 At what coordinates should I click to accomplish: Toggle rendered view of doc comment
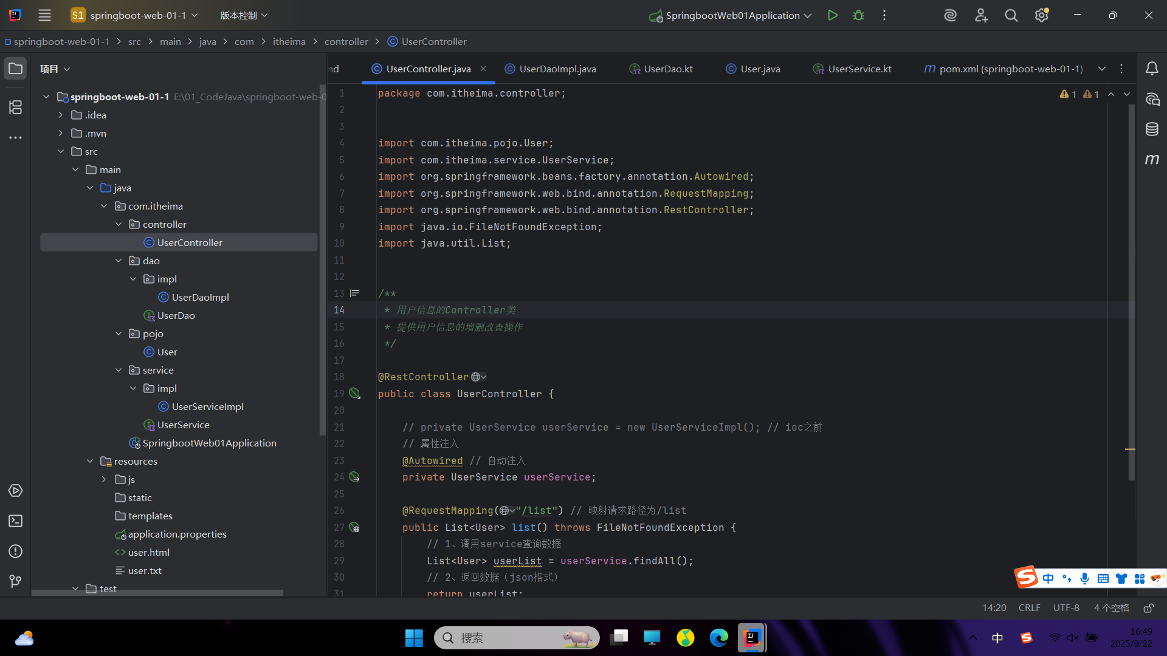coord(355,293)
